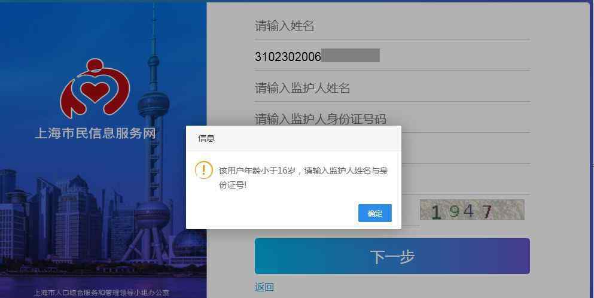Open the 返回 back link
The width and height of the screenshot is (594, 298).
(x=264, y=287)
